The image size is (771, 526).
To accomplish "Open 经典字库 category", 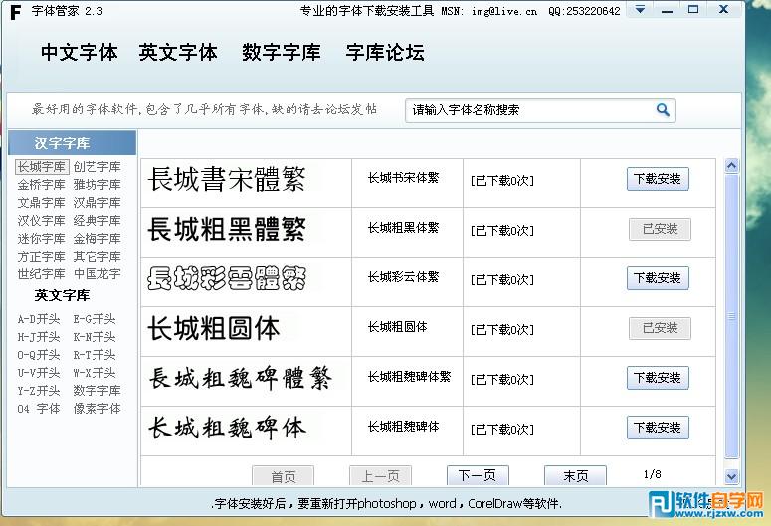I will 97,220.
